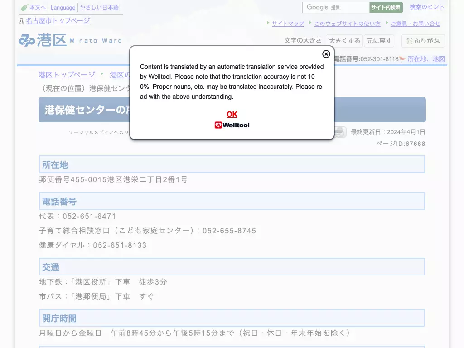Click the 交通 section heading
Screen dimensions: 464x348
point(232,266)
